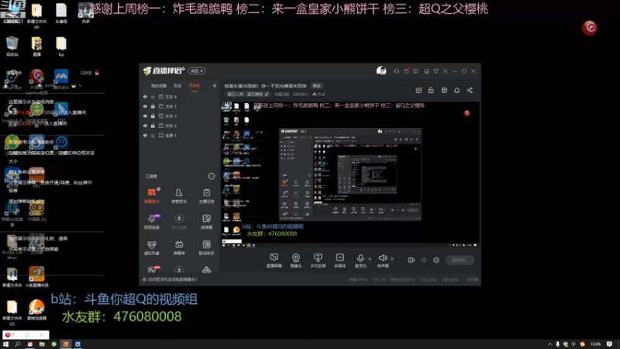The height and width of the screenshot is (349, 620).
Task: Toggle visibility of 文本 4 layer
Action: (x=145, y=96)
